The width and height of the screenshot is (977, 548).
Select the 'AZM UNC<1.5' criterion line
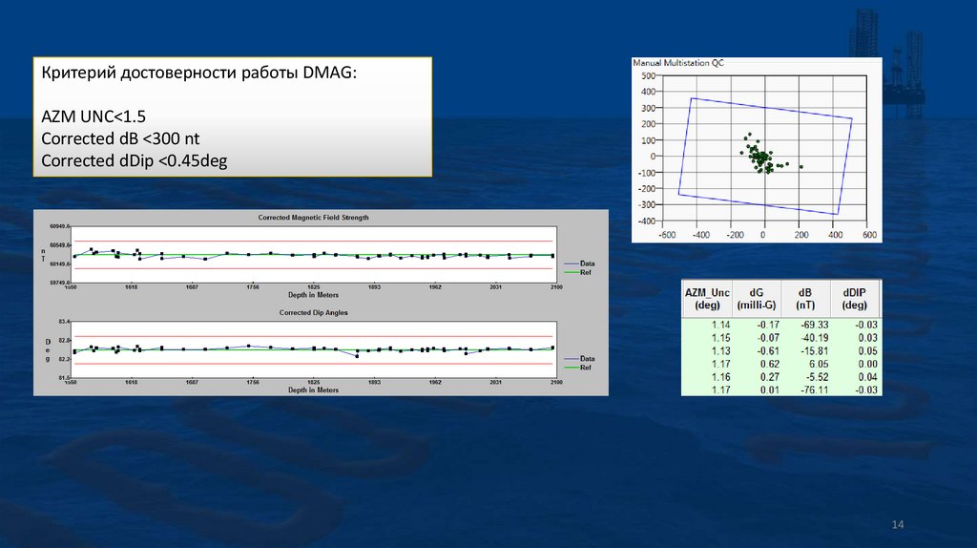point(94,116)
